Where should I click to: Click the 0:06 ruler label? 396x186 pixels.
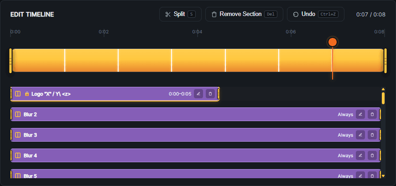[x=291, y=32]
